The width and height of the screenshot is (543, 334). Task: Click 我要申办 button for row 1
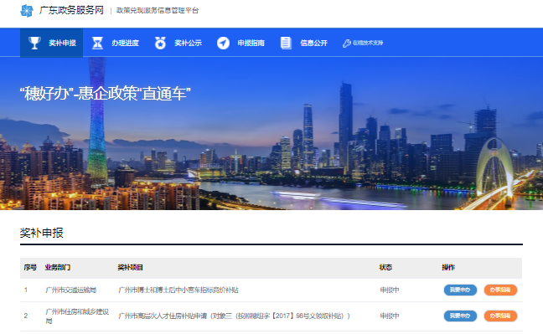pyautogui.click(x=460, y=290)
